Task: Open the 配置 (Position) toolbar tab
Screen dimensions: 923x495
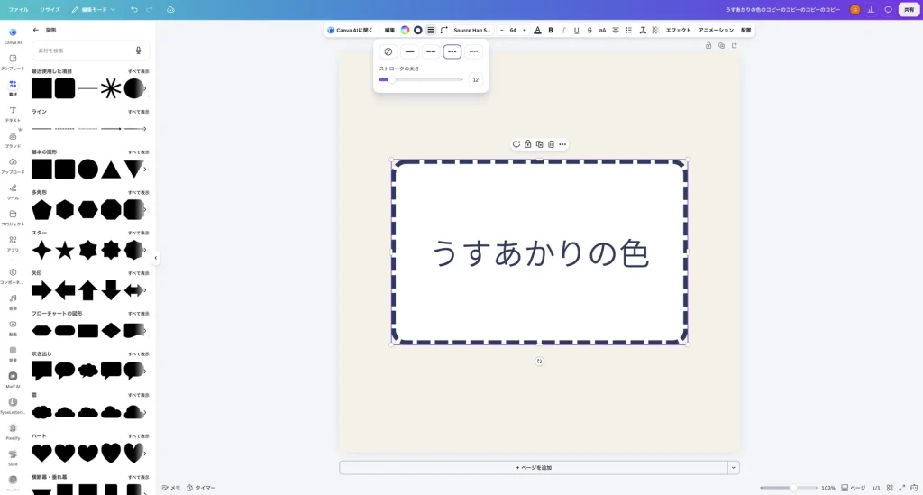Action: (745, 30)
